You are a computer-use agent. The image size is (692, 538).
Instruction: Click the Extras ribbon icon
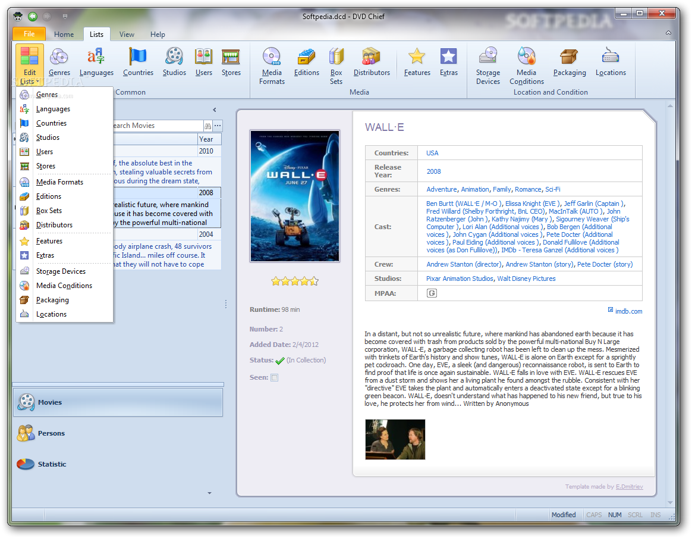[x=448, y=62]
